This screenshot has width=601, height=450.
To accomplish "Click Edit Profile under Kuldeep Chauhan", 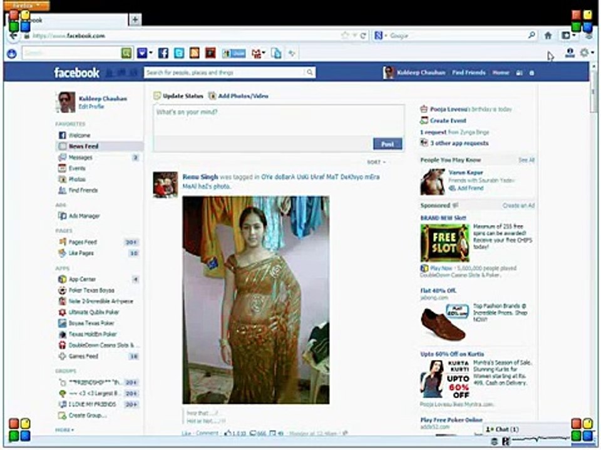I will point(91,106).
